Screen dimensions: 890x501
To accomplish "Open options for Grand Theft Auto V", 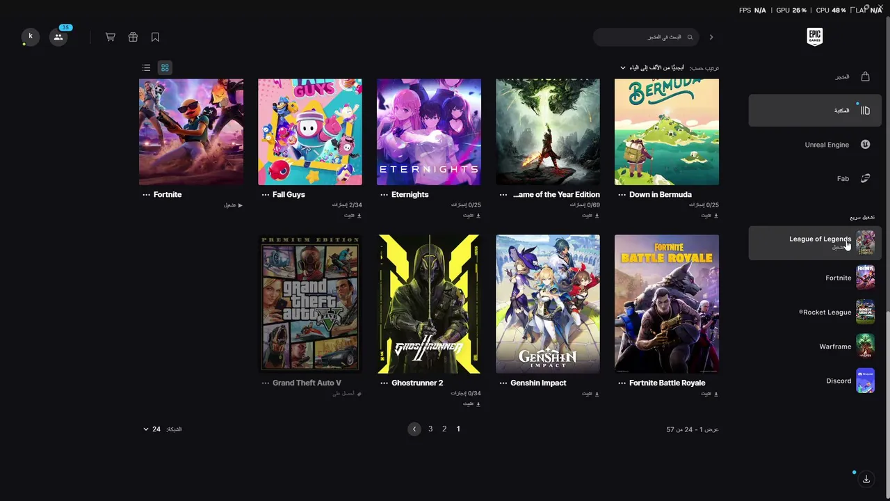I will [x=265, y=383].
